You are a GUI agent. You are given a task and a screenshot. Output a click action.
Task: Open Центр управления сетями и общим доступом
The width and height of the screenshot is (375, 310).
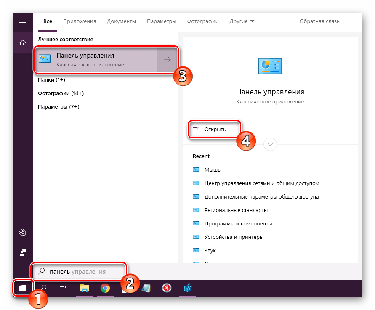pyautogui.click(x=262, y=183)
